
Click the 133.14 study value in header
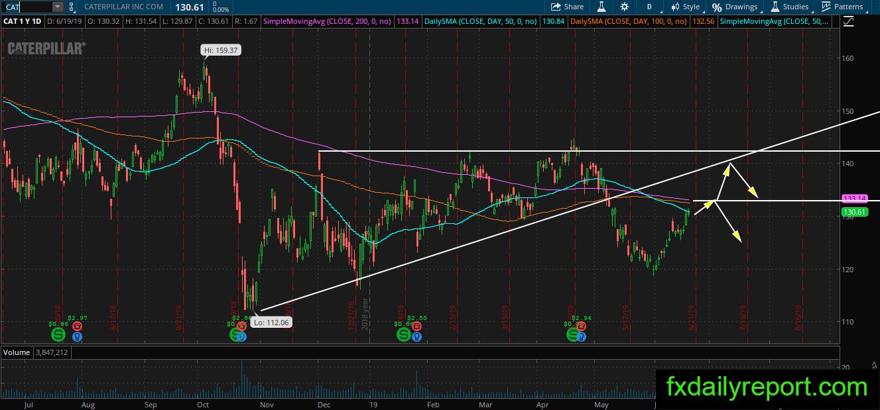pos(407,21)
